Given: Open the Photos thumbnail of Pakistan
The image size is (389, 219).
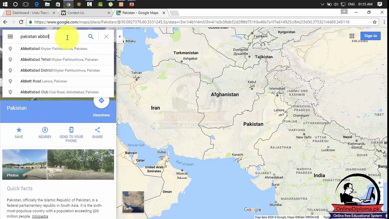Looking at the screenshot, I should tap(25, 164).
